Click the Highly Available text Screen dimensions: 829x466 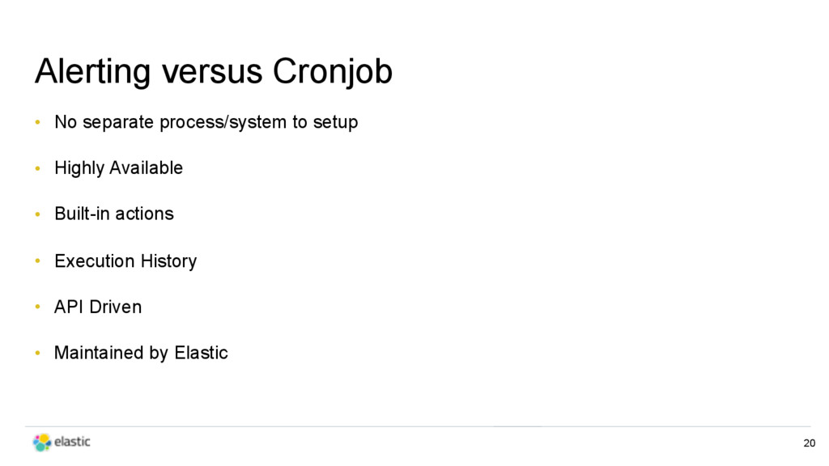[118, 168]
